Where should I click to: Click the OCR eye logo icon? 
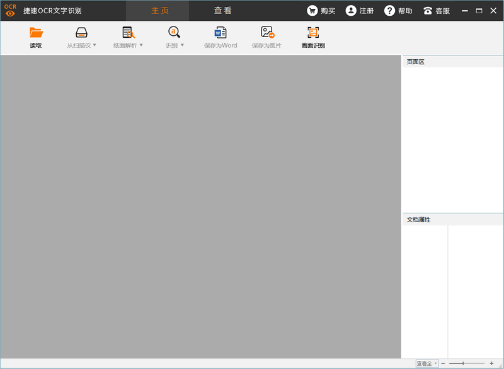point(10,10)
